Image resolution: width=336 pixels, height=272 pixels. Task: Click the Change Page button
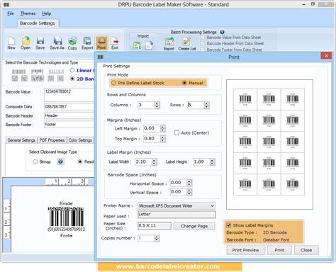tap(194, 226)
